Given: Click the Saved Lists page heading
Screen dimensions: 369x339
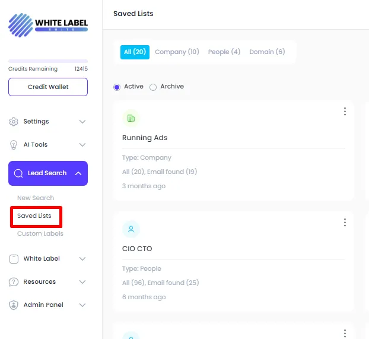Looking at the screenshot, I should tap(133, 14).
